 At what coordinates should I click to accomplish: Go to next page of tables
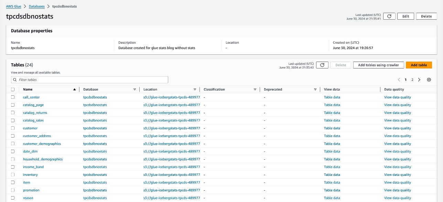[x=419, y=80]
